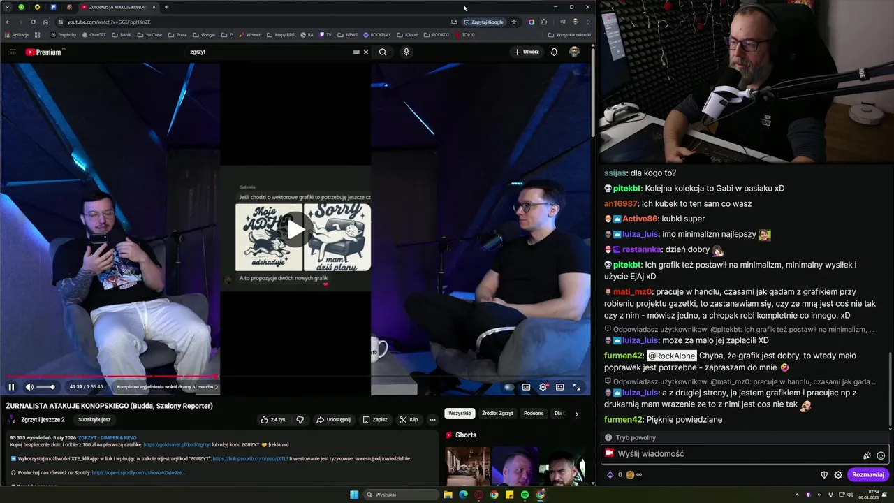
Task: Start voice search with microphone
Action: pos(406,52)
